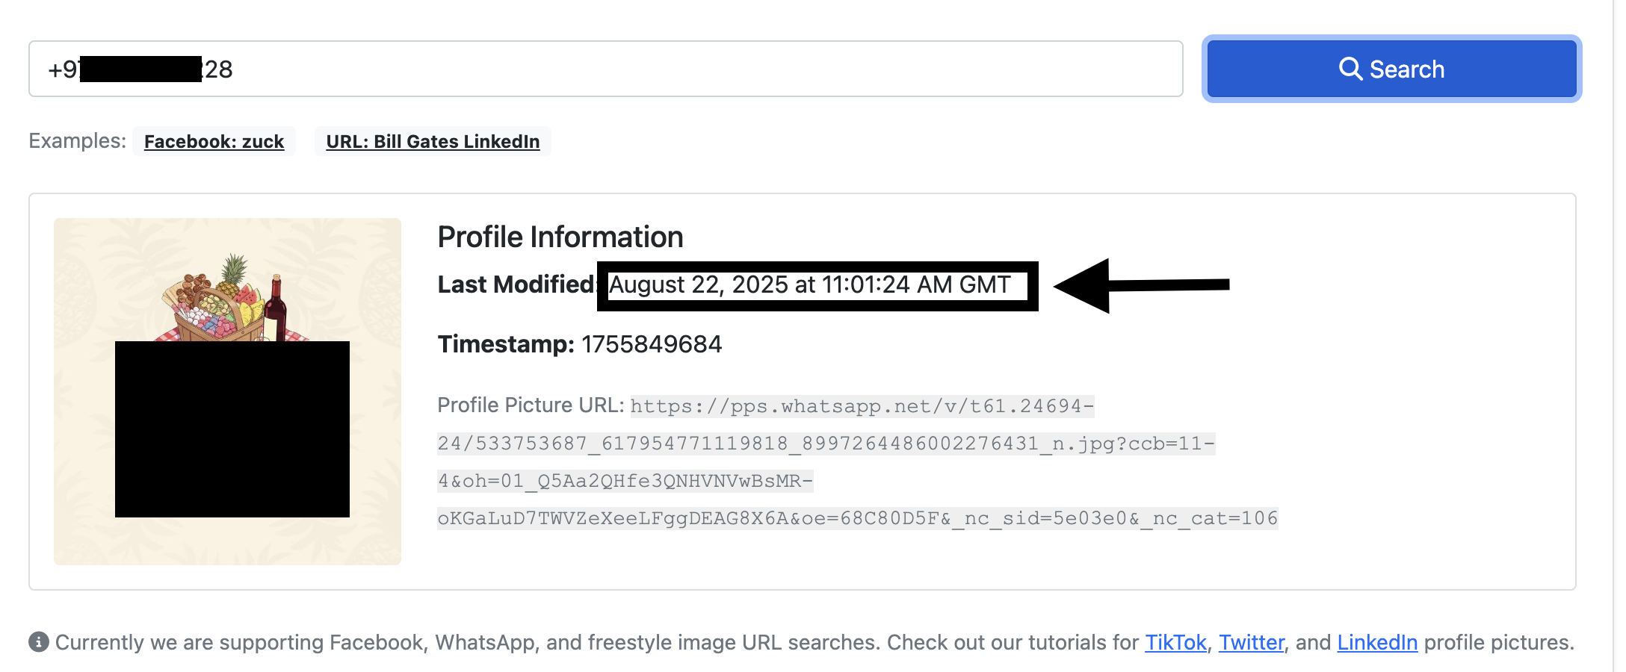Image resolution: width=1626 pixels, height=672 pixels.
Task: Click the 'Last Modified' label
Action: pyautogui.click(x=516, y=284)
